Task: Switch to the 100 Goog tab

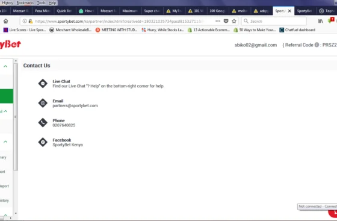Action: click(x=217, y=11)
